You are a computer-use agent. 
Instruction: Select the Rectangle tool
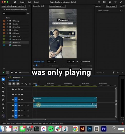coord(3,104)
